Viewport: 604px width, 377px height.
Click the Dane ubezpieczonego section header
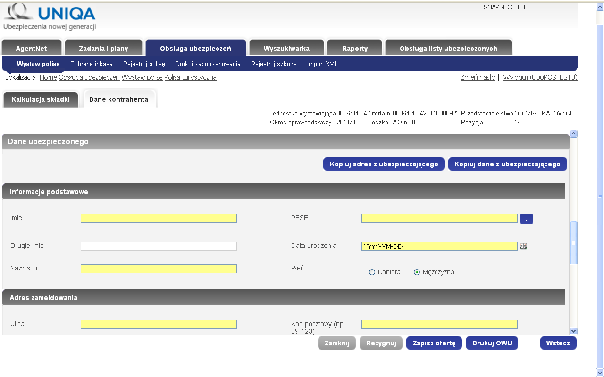[x=285, y=141]
